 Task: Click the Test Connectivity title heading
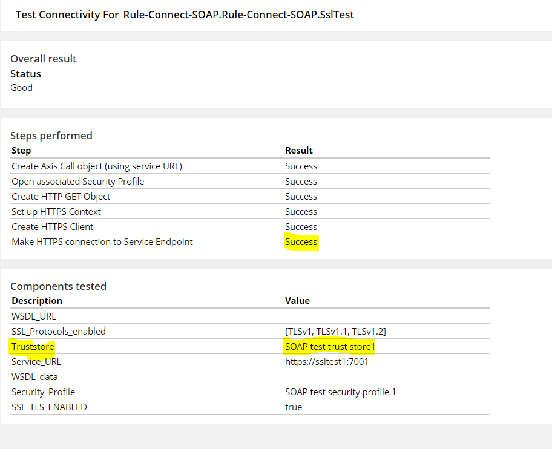(x=185, y=15)
